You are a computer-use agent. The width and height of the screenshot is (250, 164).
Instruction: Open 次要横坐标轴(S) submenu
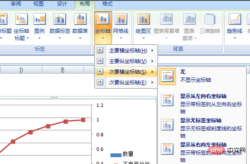(126, 72)
